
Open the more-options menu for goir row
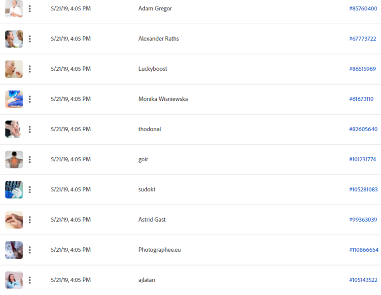(x=30, y=159)
